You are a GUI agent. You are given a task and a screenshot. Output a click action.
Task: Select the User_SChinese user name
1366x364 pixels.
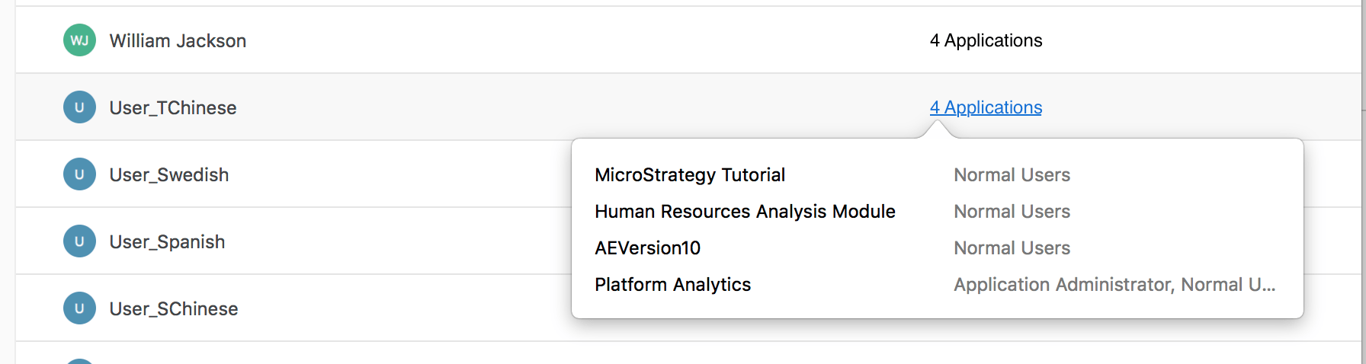174,308
